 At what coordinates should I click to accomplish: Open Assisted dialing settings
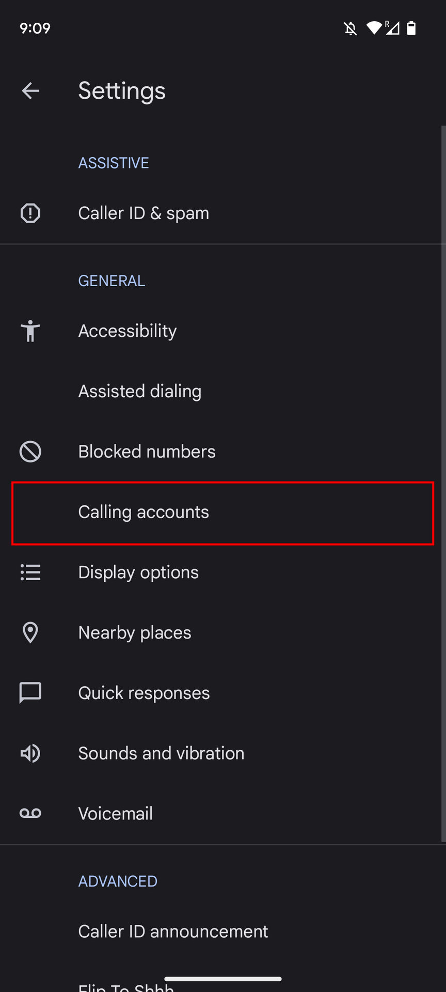[x=140, y=391]
